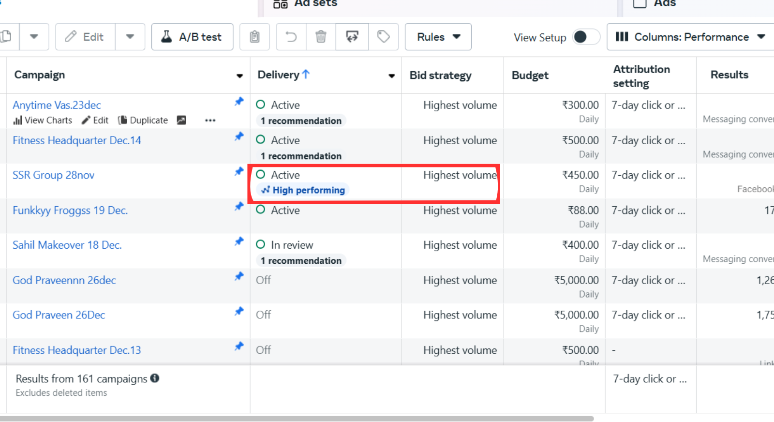Click info icon beside Results from 161 campaigns

(155, 378)
